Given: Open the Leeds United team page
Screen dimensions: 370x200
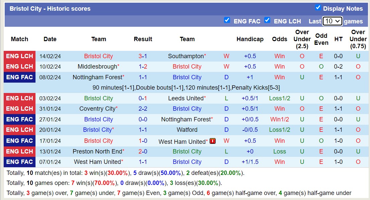Looking at the screenshot, I should pos(186,98).
